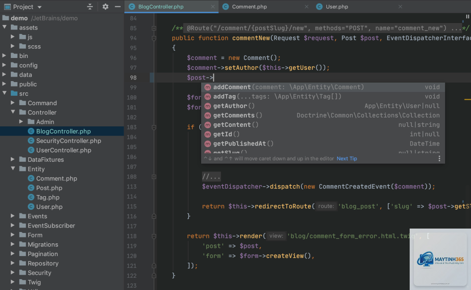
Task: Collapse the assets folder
Action: (x=4, y=28)
